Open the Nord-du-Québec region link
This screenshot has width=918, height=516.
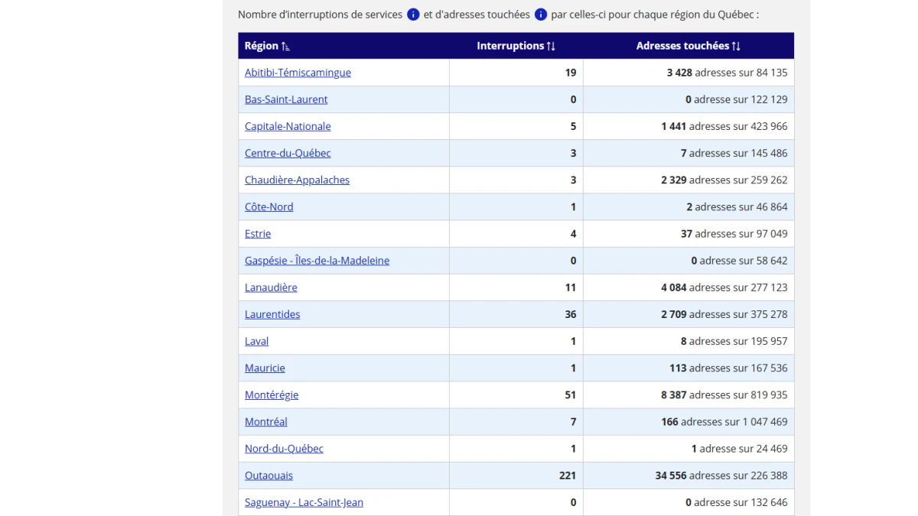pos(284,449)
